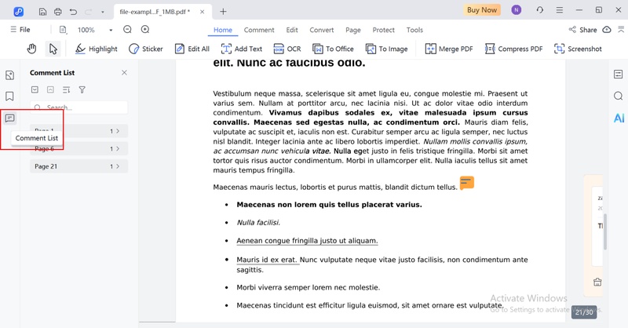Switch to the Home tab
628x328 pixels.
[x=223, y=30]
